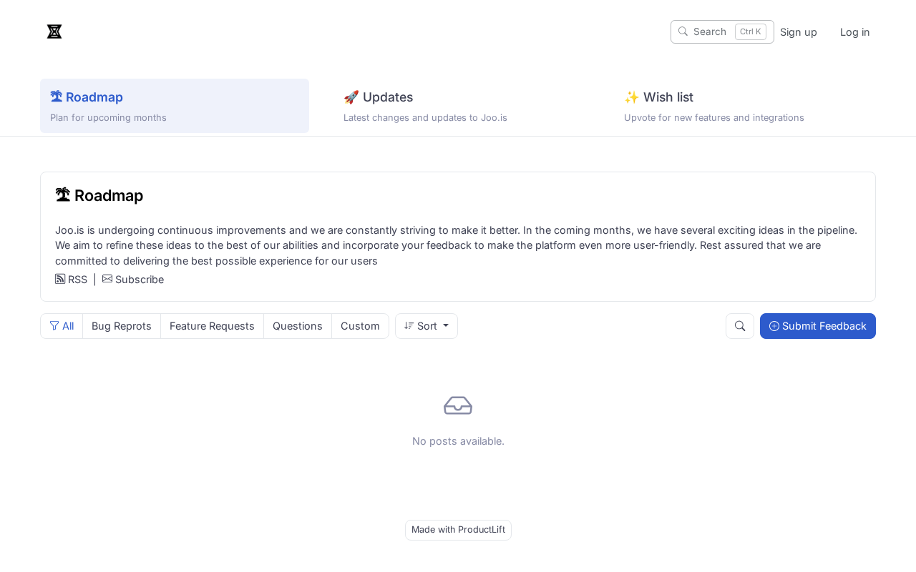The width and height of the screenshot is (916, 572).
Task: Click the empty inbox tray icon
Action: (458, 405)
